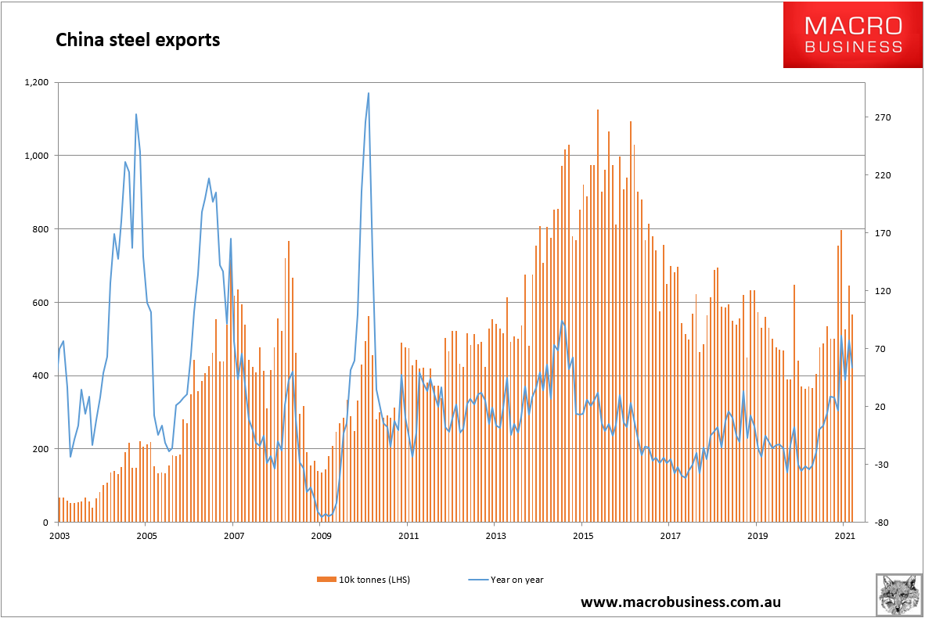Click the wolf emblem icon
The height and width of the screenshot is (618, 925).
tap(898, 595)
